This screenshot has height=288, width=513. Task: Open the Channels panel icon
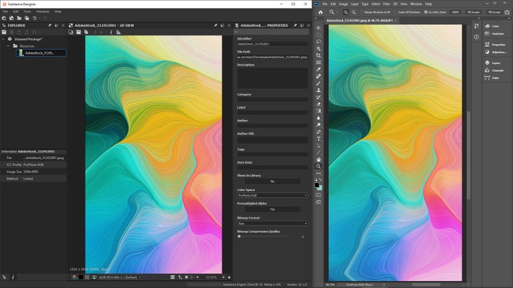487,70
